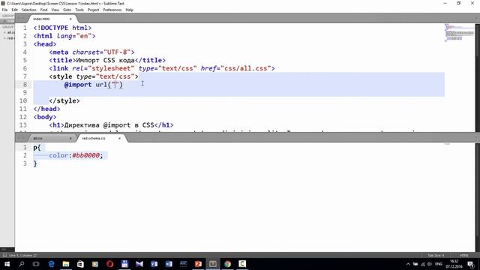Viewport: 480px width, 270px height.
Task: Close the red-schema.css tab
Action: tap(119, 138)
